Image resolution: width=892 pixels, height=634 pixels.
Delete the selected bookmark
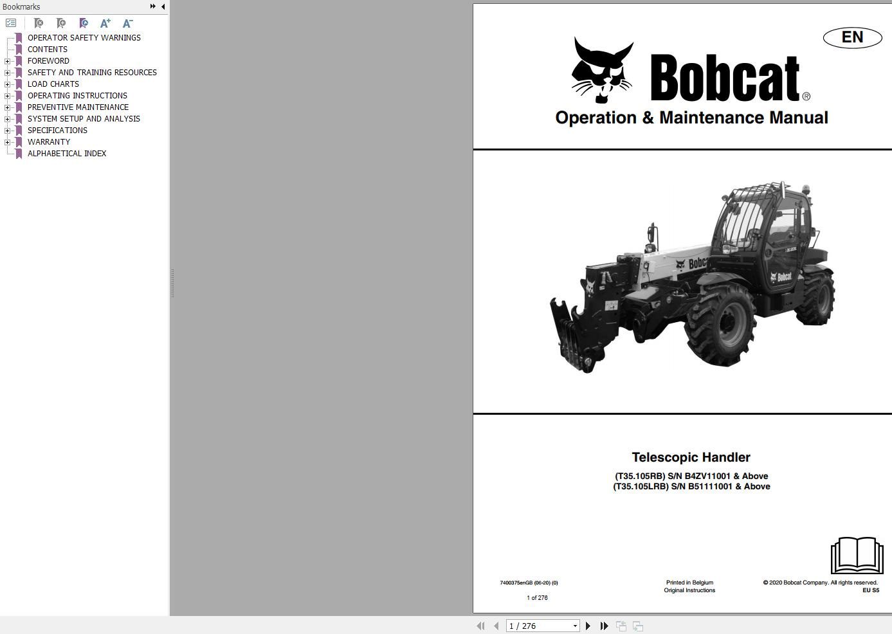[39, 23]
